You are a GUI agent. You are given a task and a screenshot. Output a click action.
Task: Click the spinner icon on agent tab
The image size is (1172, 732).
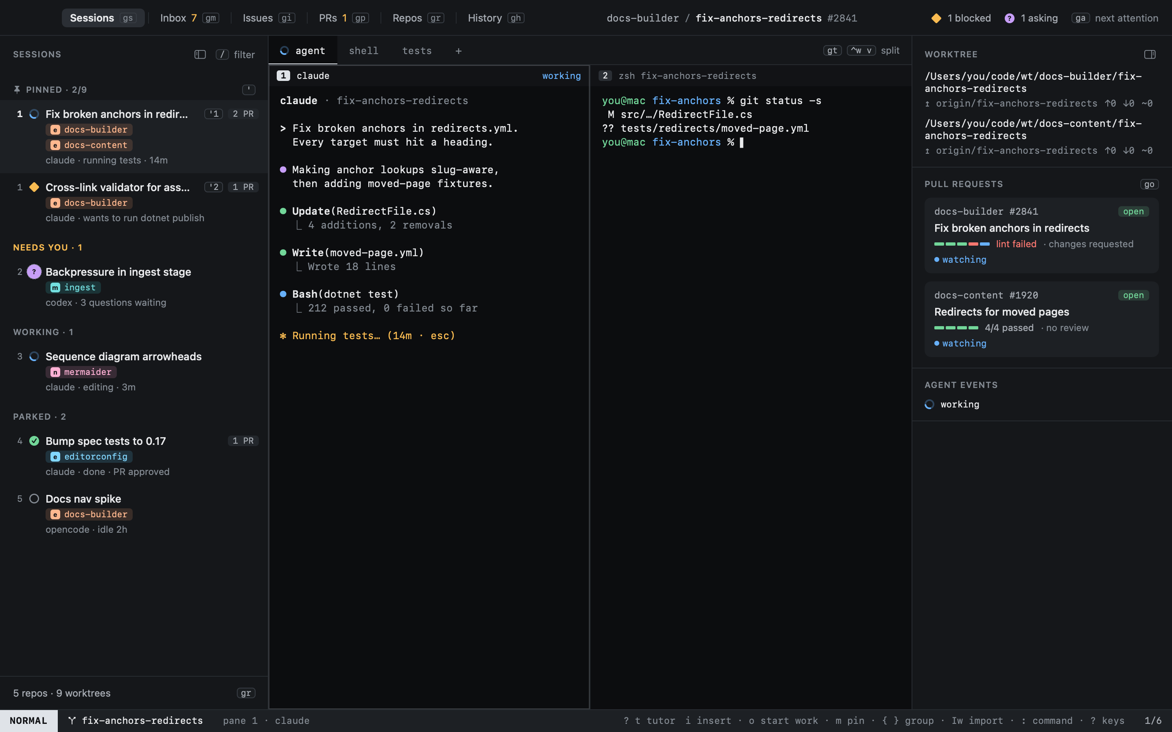[284, 50]
